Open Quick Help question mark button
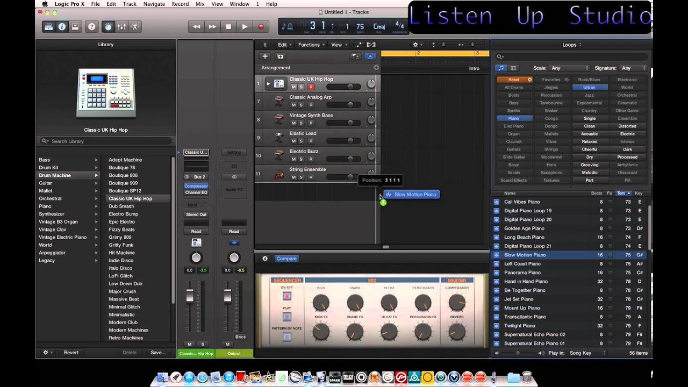Viewport: 688px width, 387px height. [x=92, y=26]
